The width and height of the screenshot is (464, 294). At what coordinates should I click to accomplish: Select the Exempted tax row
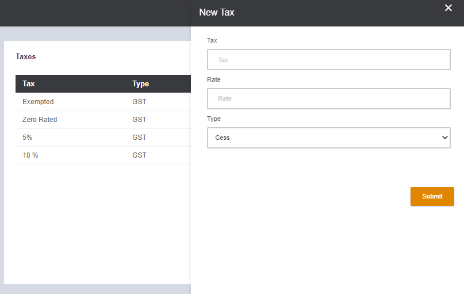tap(103, 102)
